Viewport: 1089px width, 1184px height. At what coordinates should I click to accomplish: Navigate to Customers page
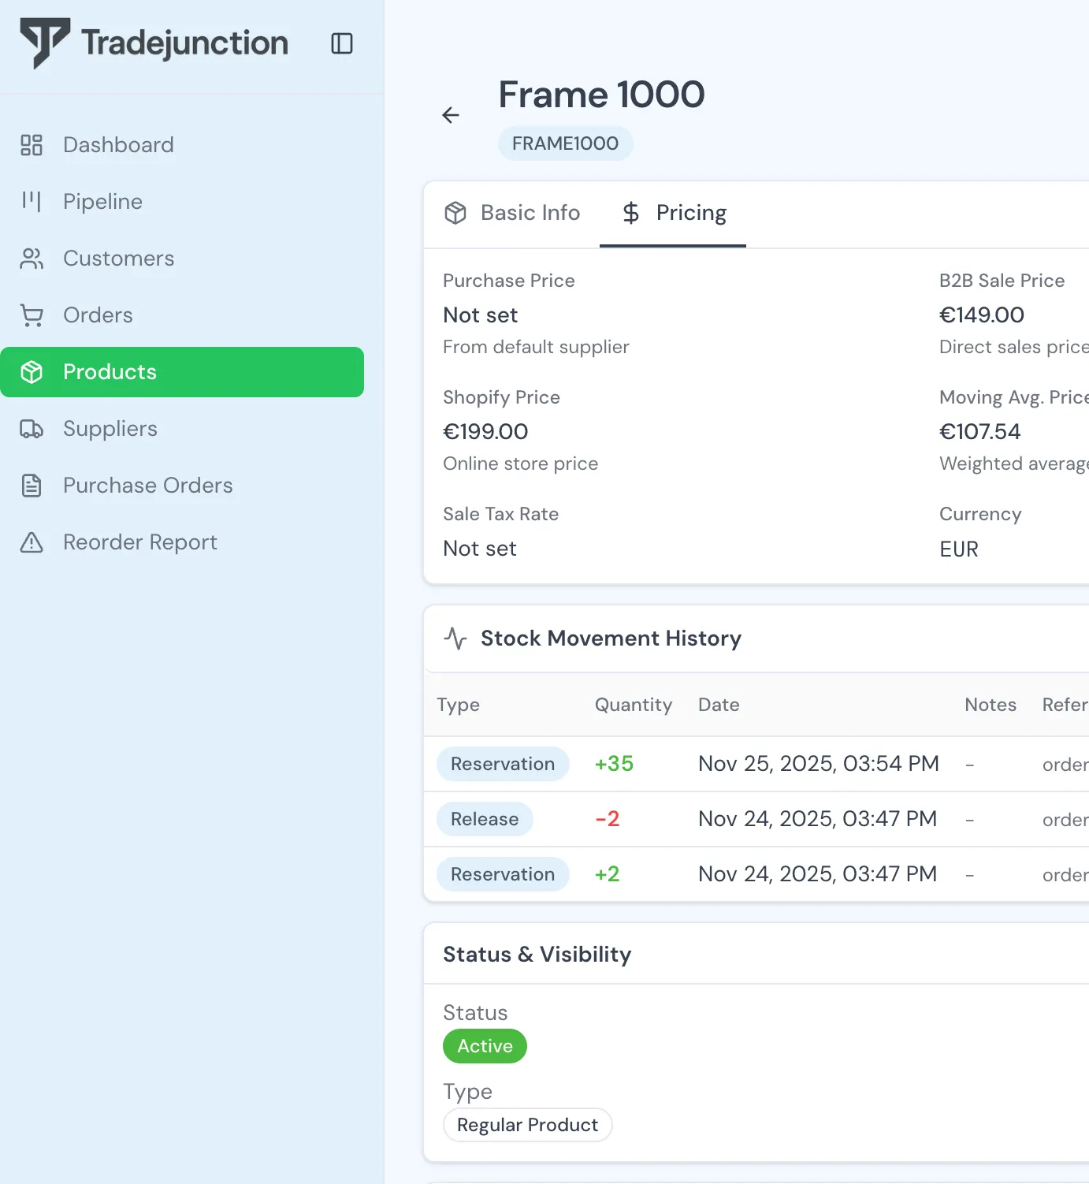182,259
